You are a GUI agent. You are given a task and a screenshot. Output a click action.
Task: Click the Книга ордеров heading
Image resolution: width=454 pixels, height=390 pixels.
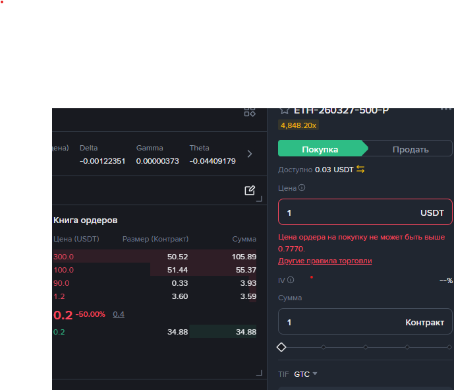pos(86,220)
